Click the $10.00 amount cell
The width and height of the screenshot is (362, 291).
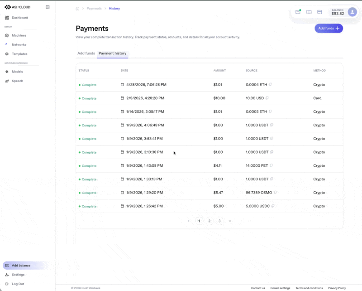(219, 98)
